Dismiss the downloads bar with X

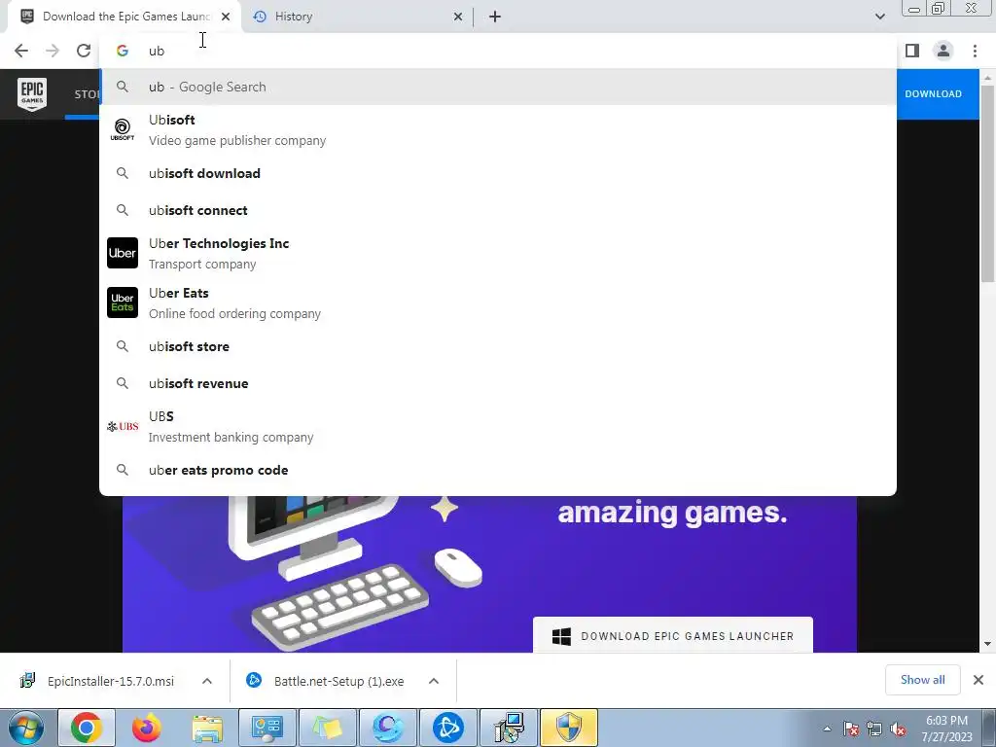coord(978,680)
